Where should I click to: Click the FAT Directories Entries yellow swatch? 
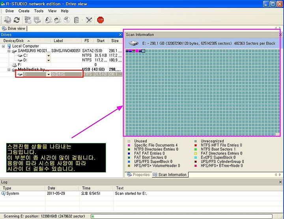coord(196,153)
